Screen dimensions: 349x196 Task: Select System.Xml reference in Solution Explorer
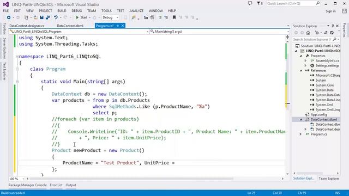[x=324, y=105]
